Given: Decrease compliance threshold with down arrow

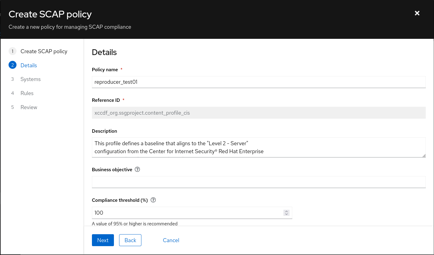Looking at the screenshot, I should (x=286, y=214).
